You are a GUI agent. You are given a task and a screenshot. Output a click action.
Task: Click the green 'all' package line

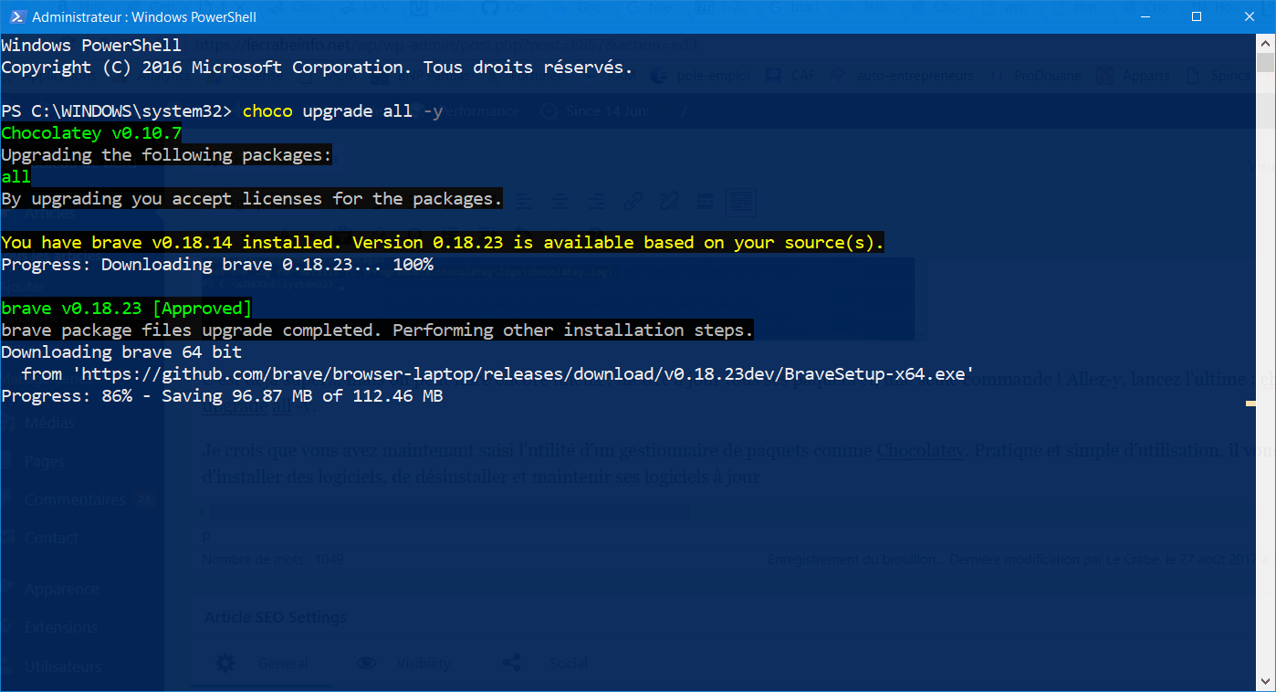pyautogui.click(x=16, y=177)
